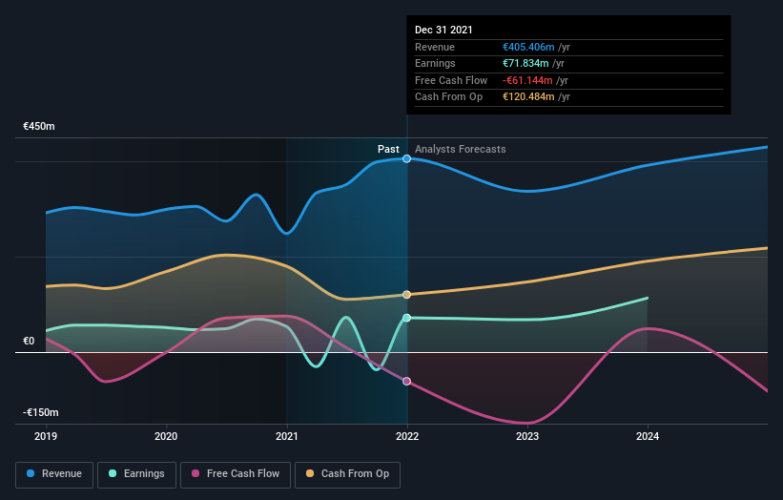Click the 2022 x-axis label
The width and height of the screenshot is (783, 500).
[407, 436]
